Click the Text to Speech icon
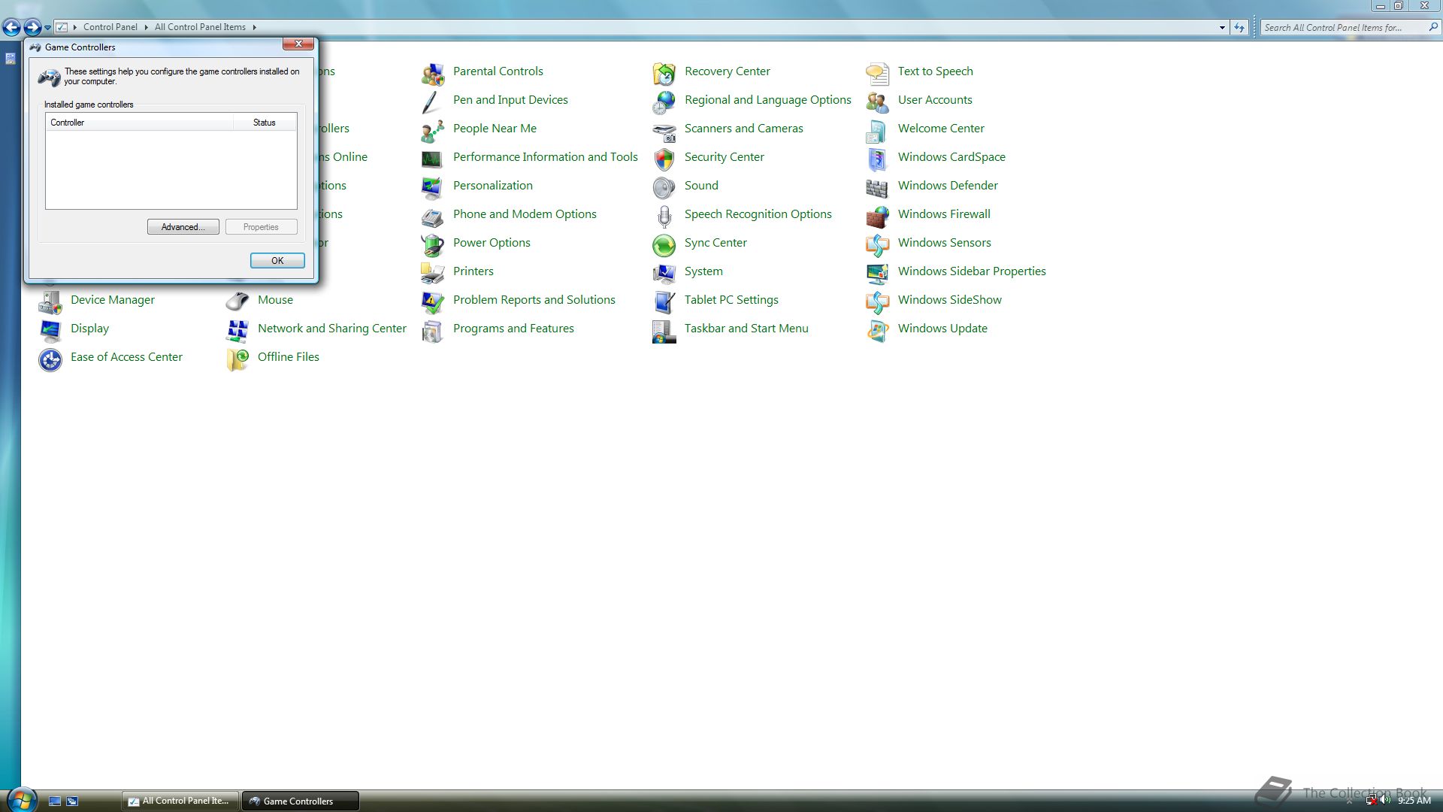Screen dimensions: 1443x812 877,73
